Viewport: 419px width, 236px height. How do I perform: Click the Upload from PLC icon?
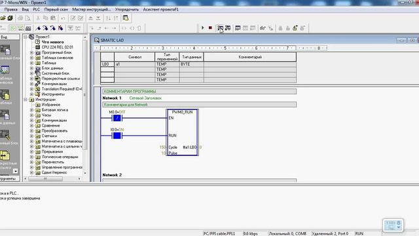tap(90, 18)
